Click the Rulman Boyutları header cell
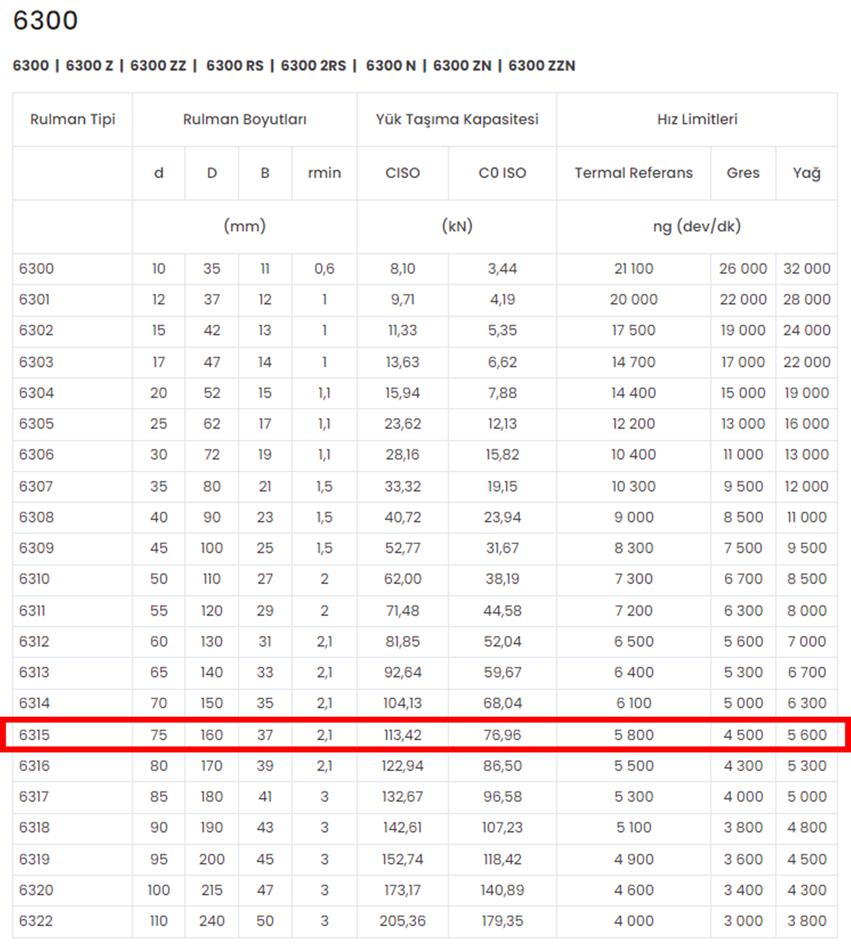 tap(244, 119)
